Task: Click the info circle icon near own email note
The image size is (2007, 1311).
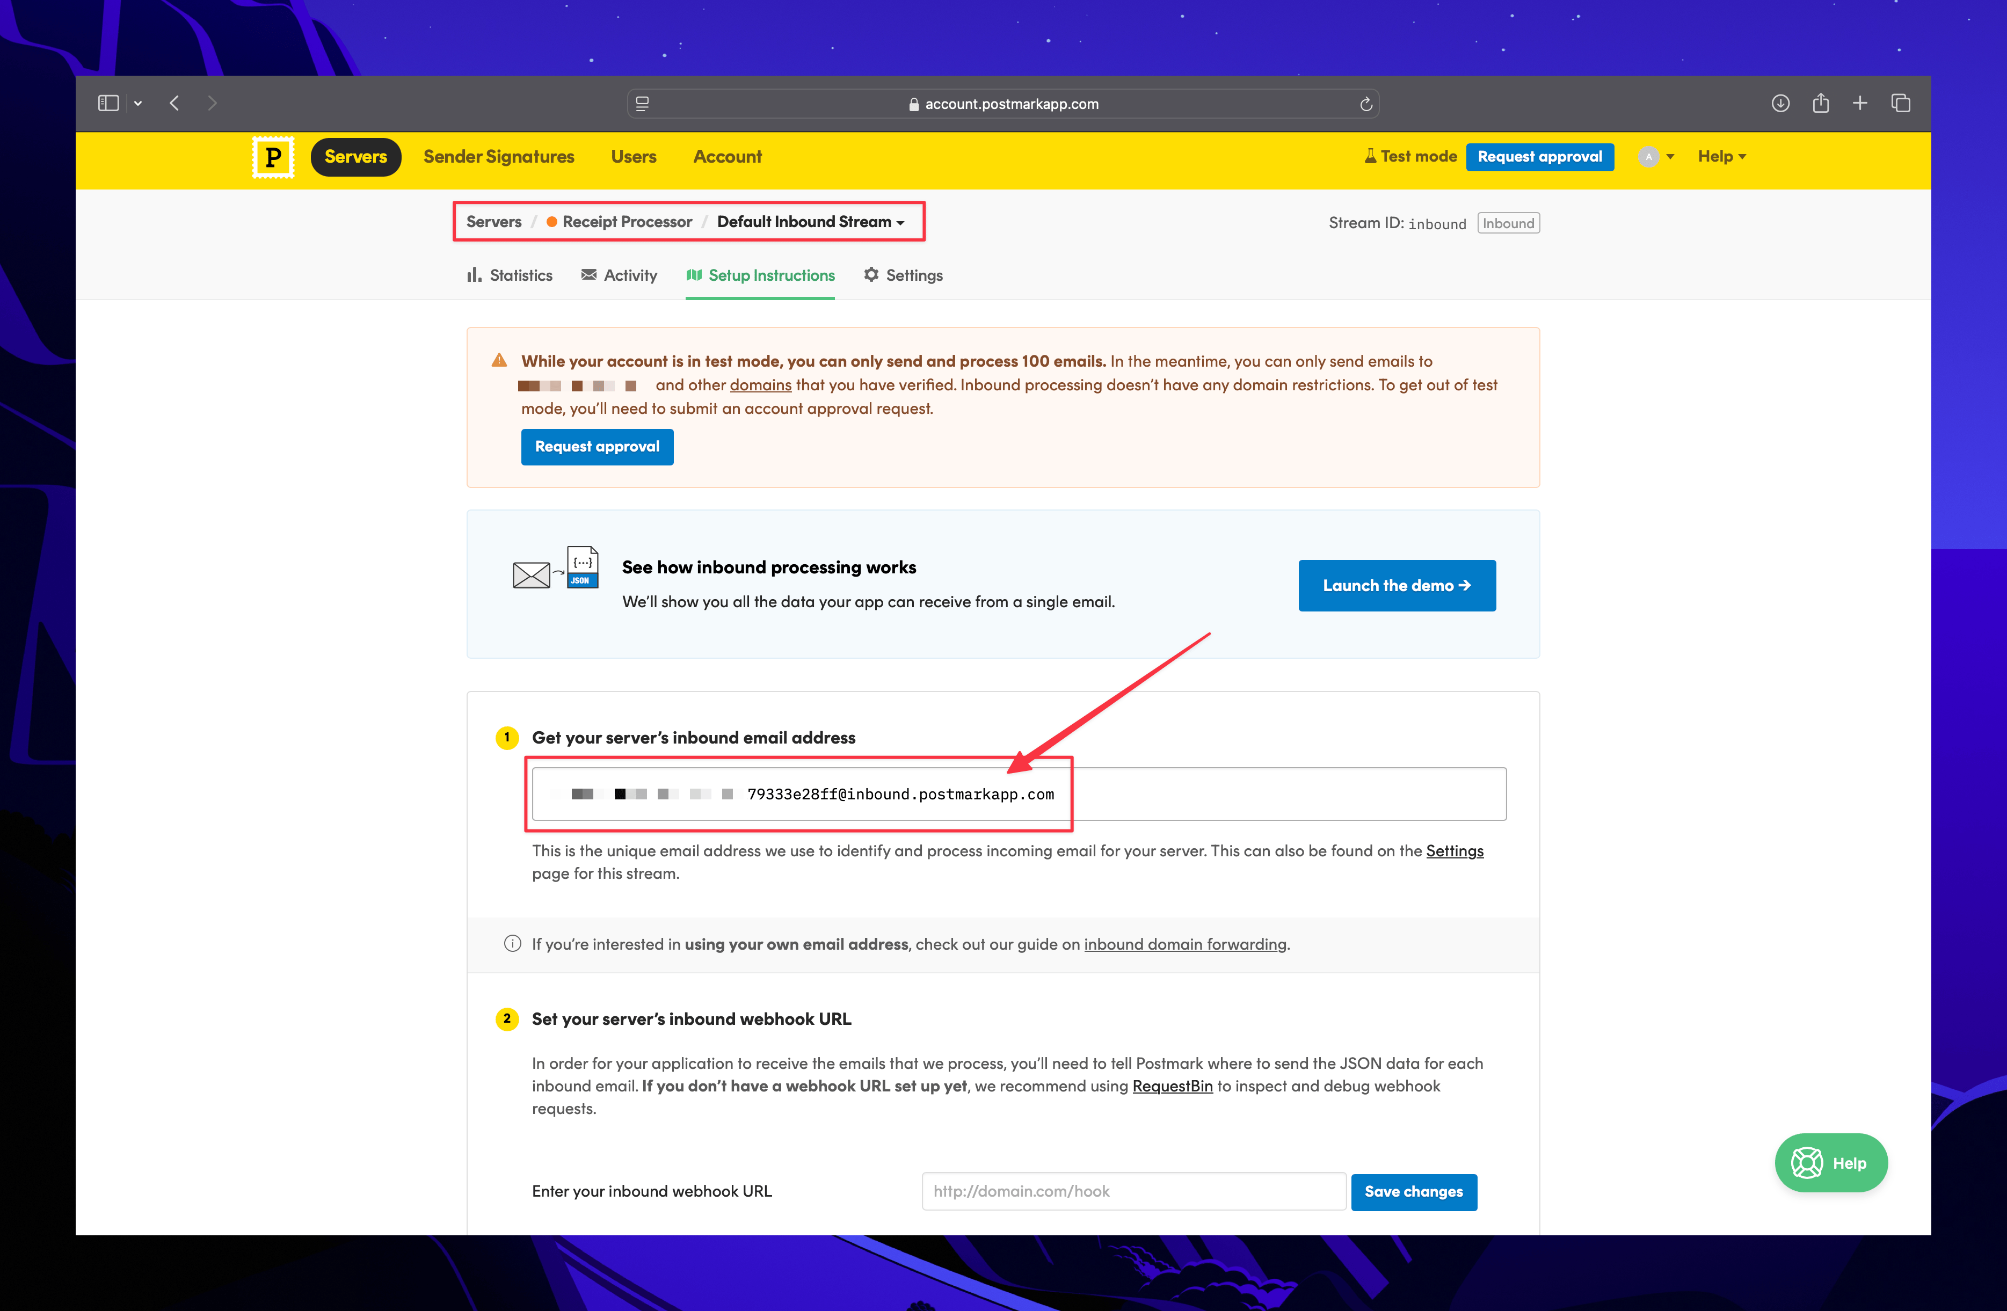Action: 512,943
